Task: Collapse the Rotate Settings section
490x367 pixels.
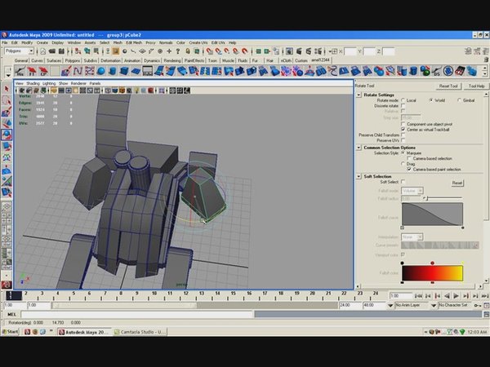Action: (x=359, y=94)
